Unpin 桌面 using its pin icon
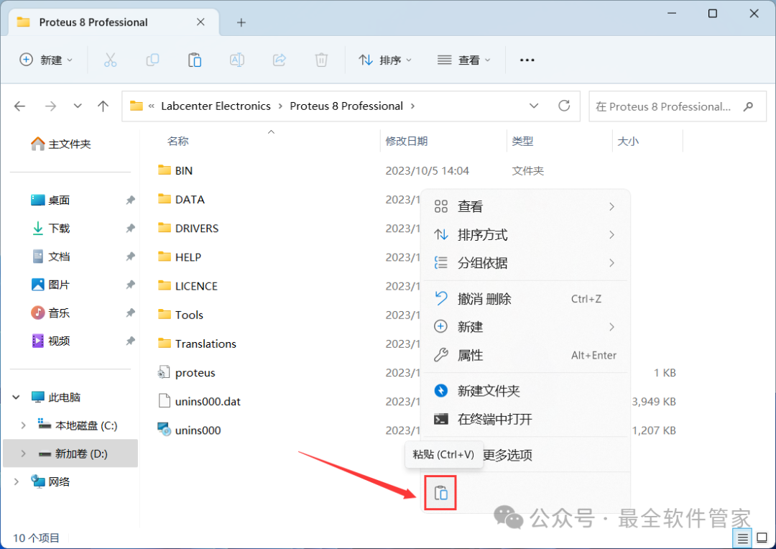This screenshot has width=776, height=549. click(130, 200)
